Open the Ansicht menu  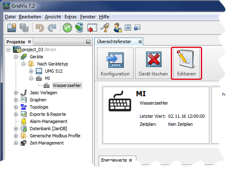tap(53, 17)
